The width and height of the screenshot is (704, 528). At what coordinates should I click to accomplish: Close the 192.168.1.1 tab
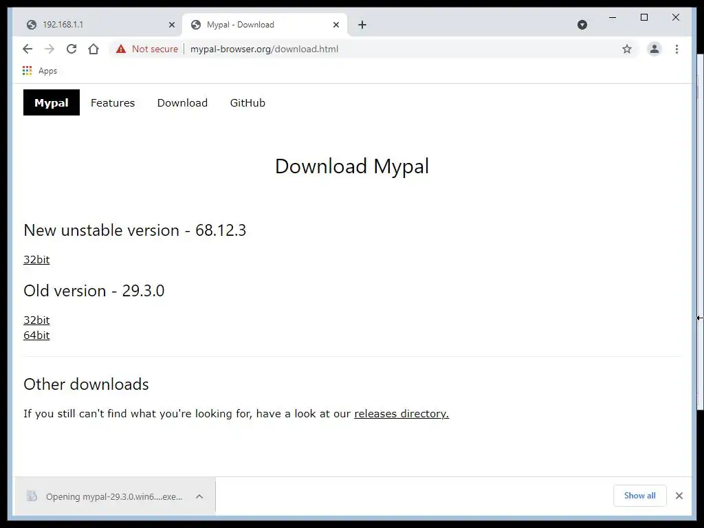click(171, 25)
